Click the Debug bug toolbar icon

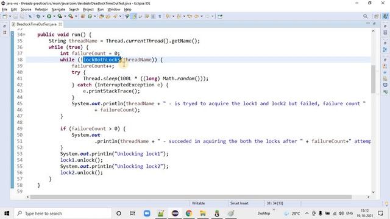point(38,16)
